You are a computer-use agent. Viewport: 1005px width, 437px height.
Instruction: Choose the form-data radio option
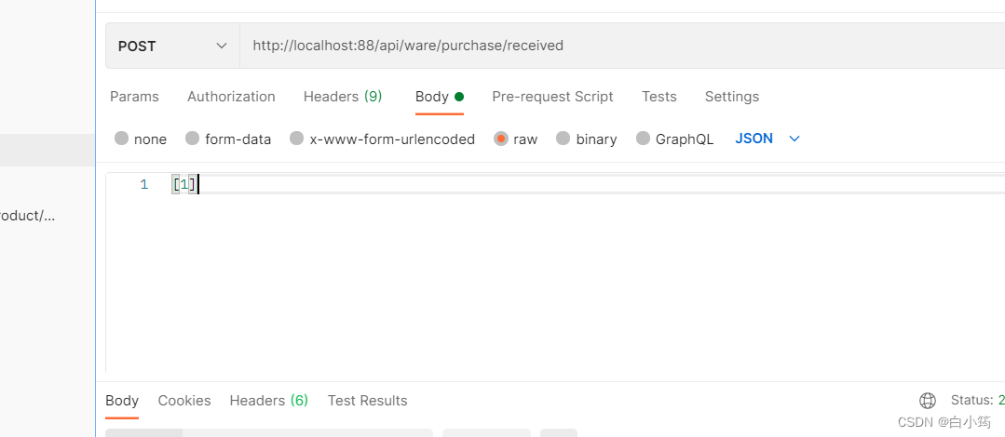pyautogui.click(x=193, y=139)
